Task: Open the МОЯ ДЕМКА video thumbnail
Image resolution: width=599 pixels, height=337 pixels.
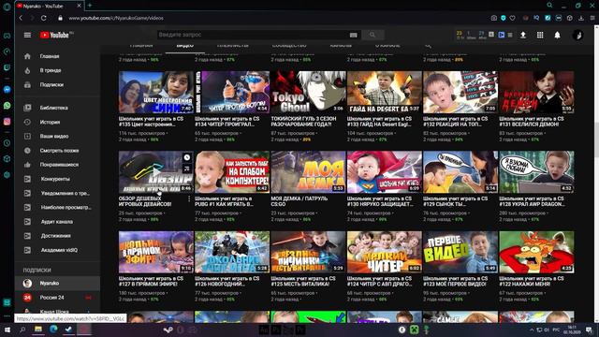Action: 308,172
